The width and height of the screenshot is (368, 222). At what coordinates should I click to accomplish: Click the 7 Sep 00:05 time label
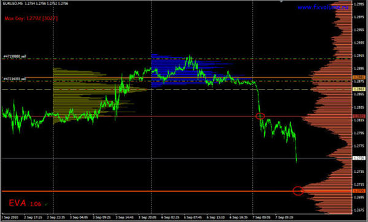coord(261,218)
